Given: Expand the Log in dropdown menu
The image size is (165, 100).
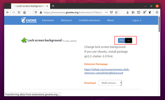Looking at the screenshot, I should 137,20.
